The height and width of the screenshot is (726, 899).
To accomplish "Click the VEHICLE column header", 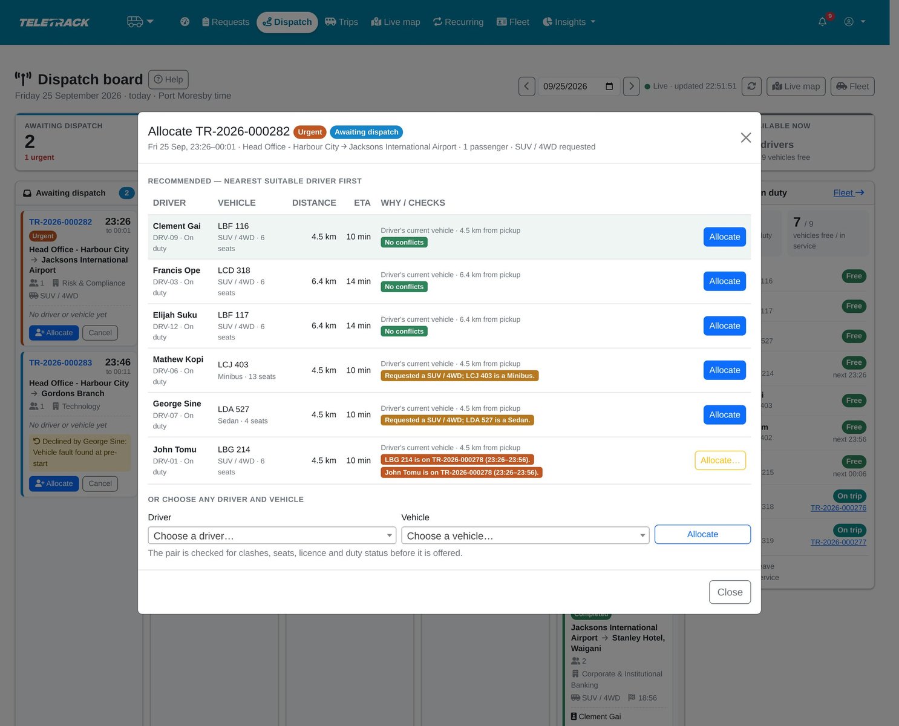I will coord(237,203).
